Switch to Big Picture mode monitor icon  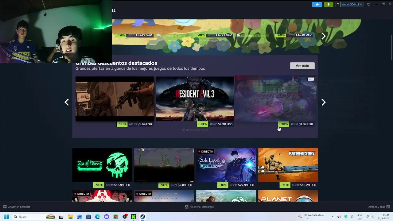coord(369,4)
